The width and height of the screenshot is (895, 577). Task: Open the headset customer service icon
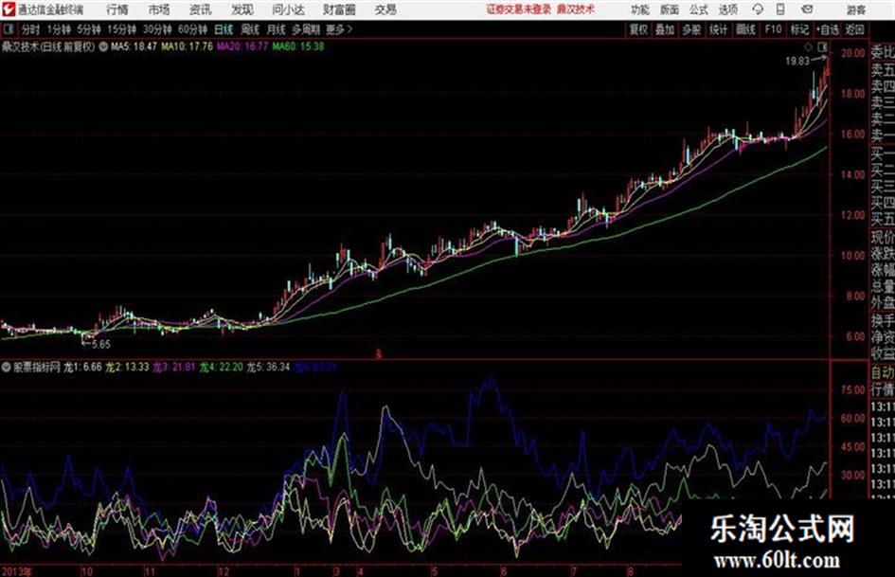coord(758,9)
